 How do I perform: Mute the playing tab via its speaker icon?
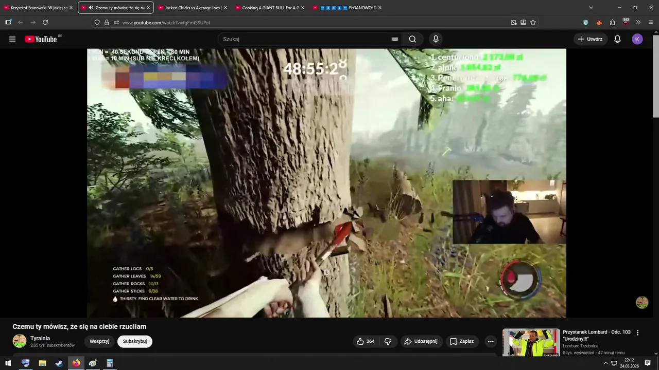[91, 8]
